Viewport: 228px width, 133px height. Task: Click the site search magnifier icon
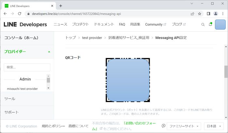pos(203,24)
